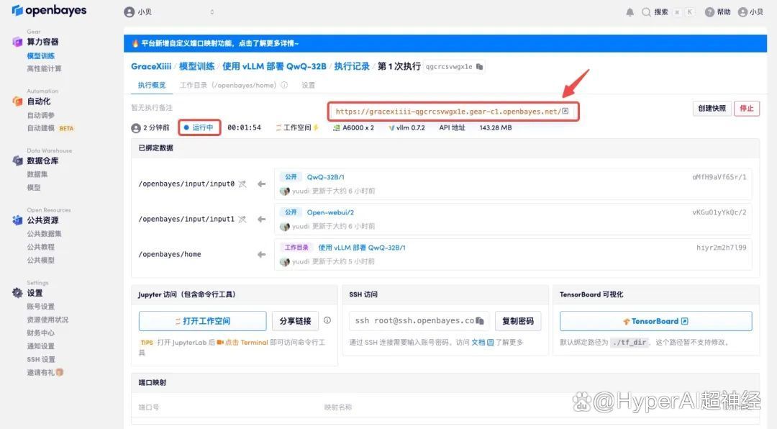Click info icon beside 分享链接 button
This screenshot has height=429, width=777.
click(327, 320)
